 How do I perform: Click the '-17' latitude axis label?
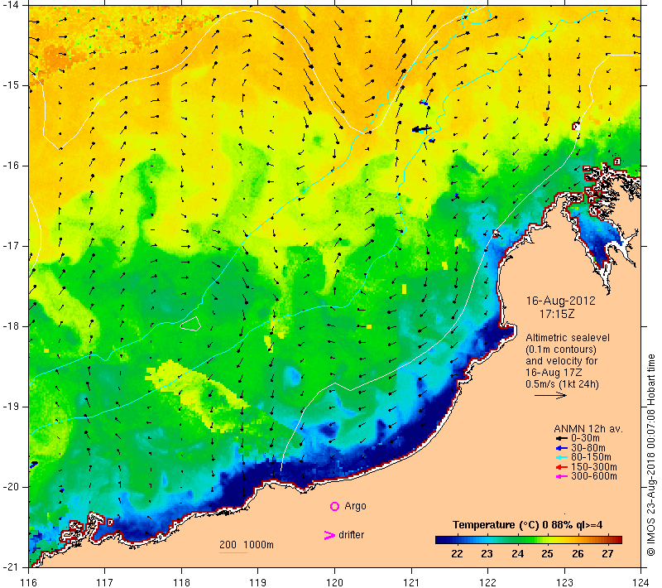pos(11,246)
